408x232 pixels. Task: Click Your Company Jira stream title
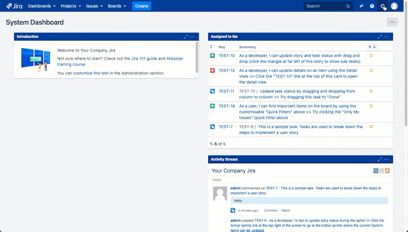233,171
